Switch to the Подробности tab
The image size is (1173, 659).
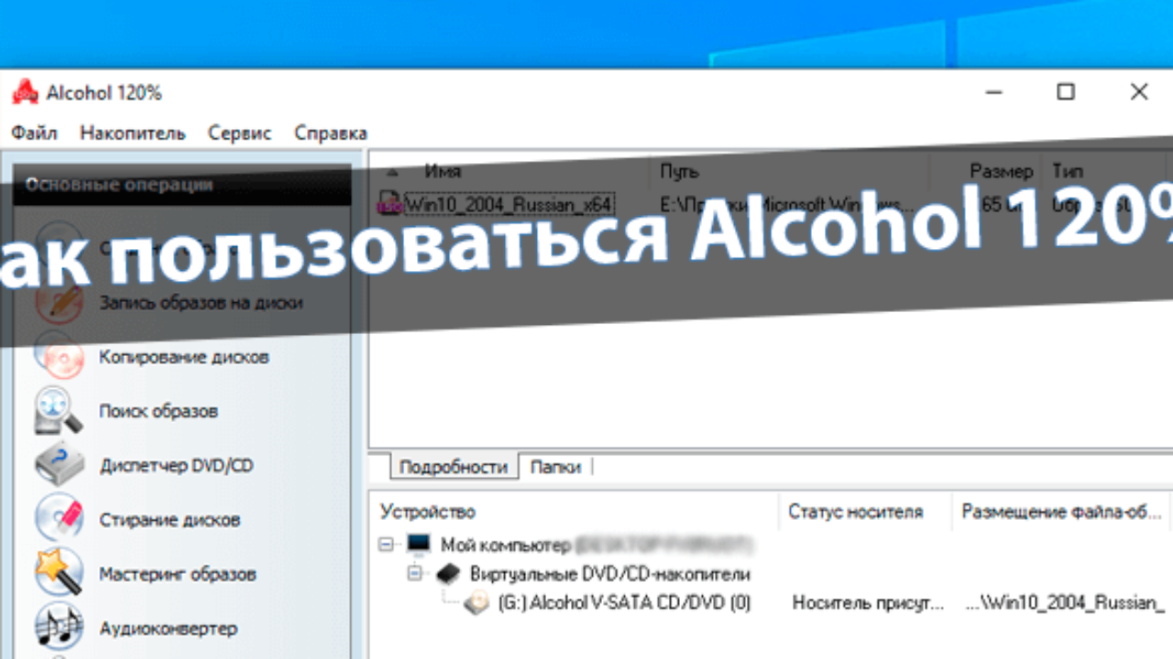453,467
